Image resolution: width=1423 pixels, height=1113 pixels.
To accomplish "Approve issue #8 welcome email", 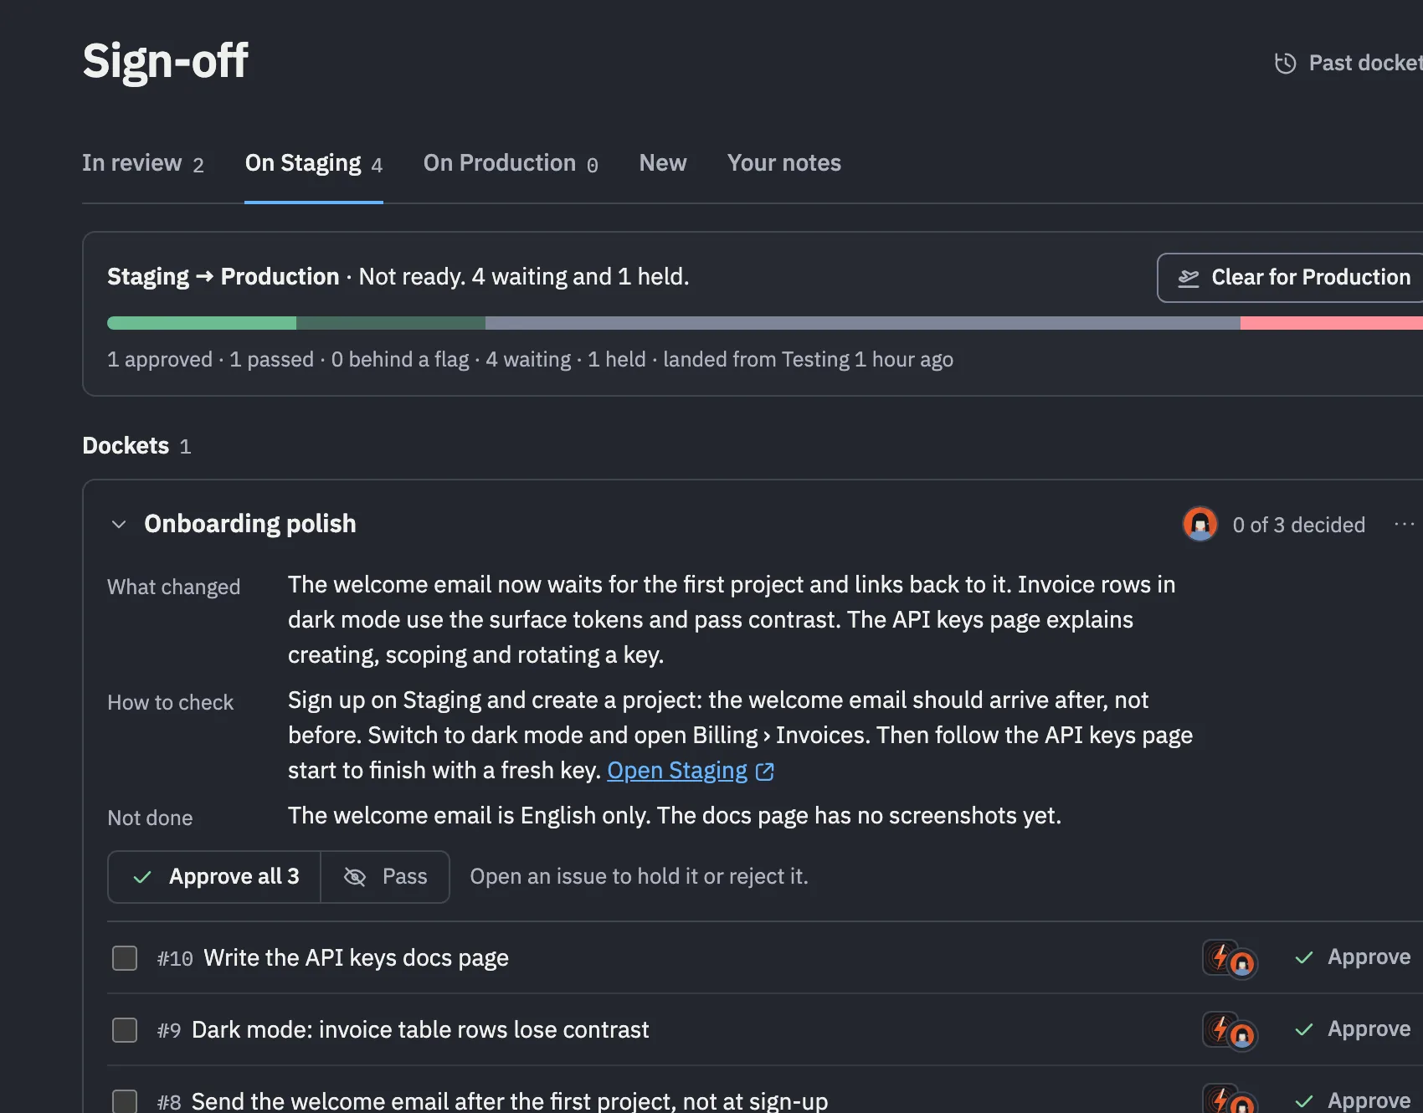I will (x=1353, y=1100).
